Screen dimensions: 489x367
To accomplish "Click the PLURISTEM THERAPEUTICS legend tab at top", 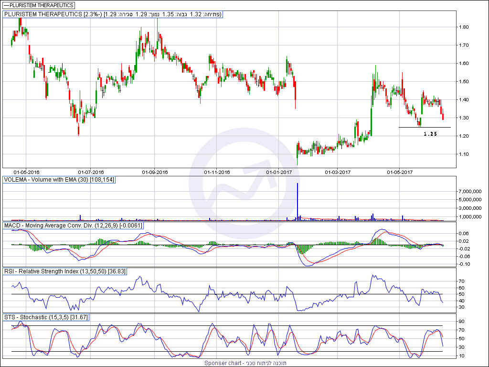I will point(39,5).
